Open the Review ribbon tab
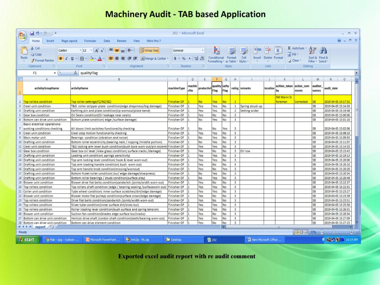The height and width of the screenshot is (285, 380). [122, 41]
